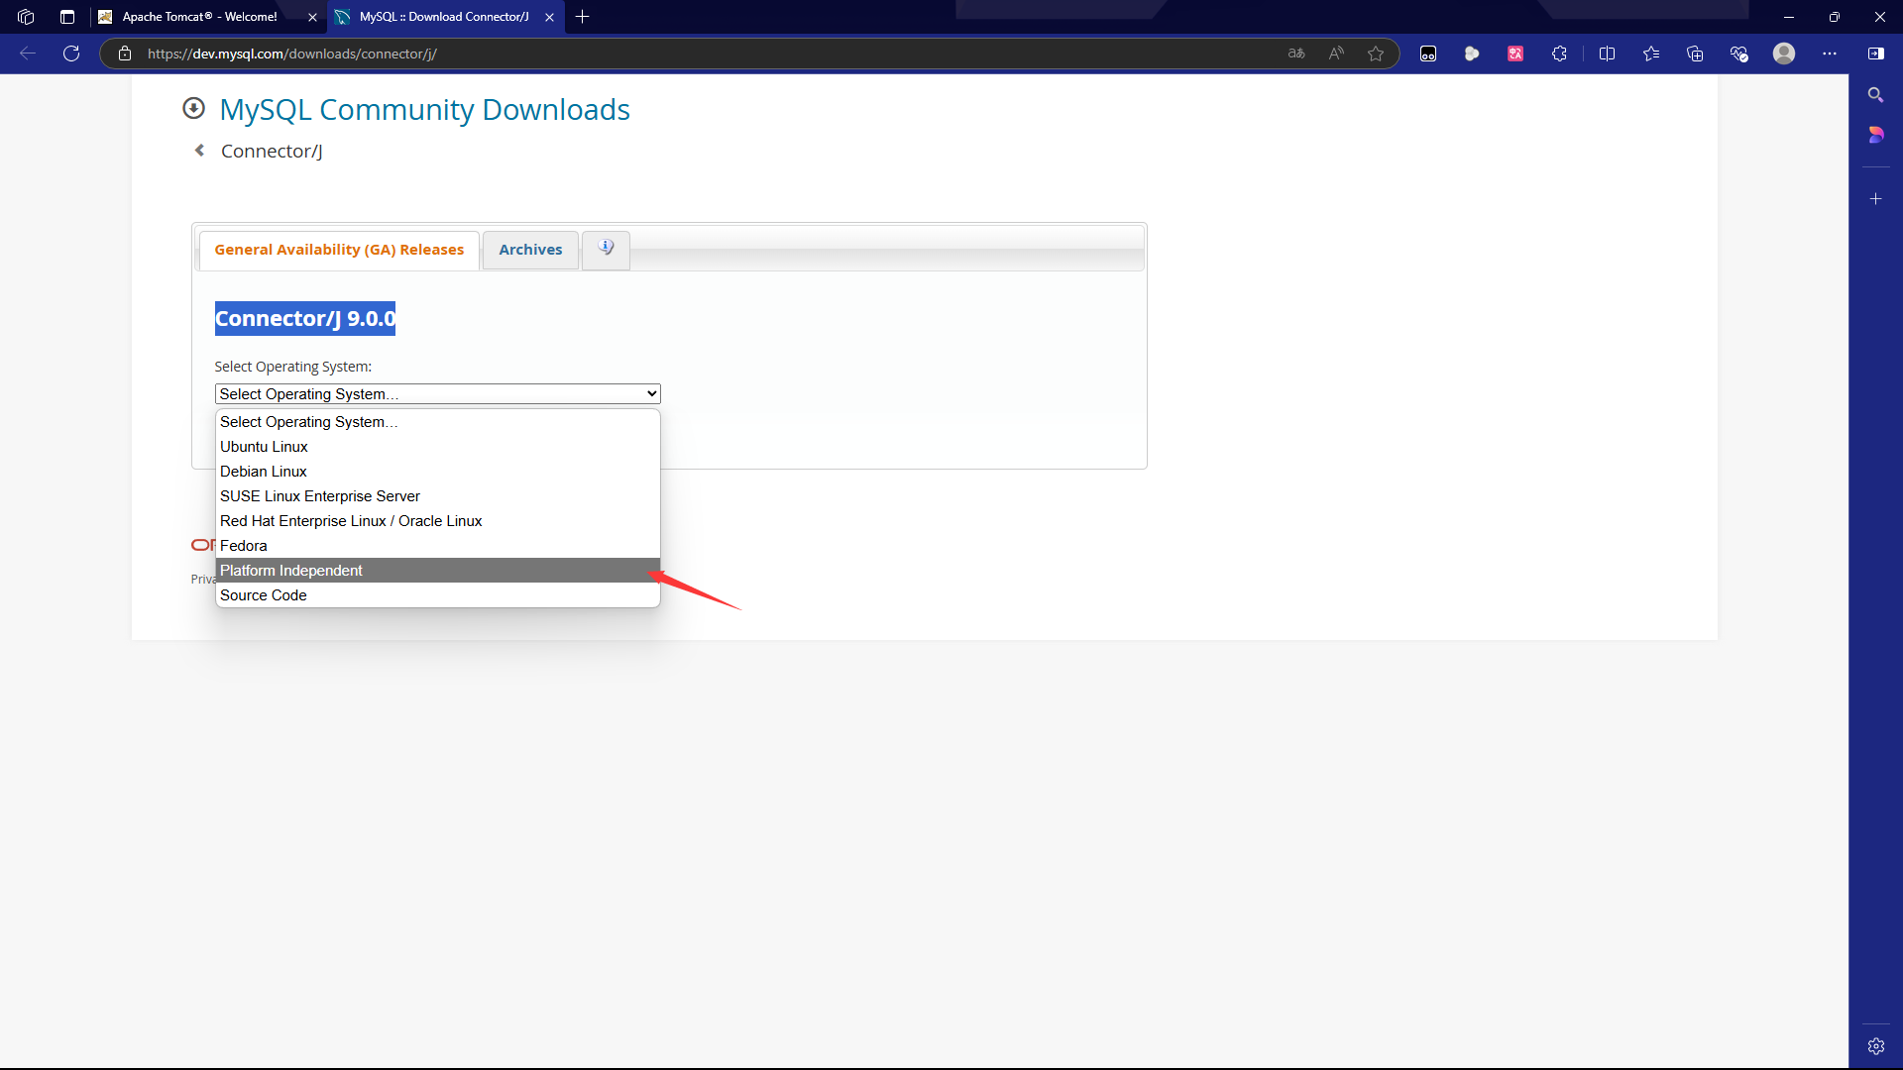The width and height of the screenshot is (1903, 1070).
Task: Click the white blob extension icon
Action: point(1472,53)
